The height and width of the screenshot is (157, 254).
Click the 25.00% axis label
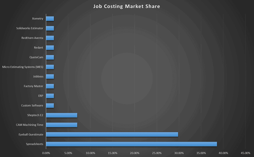(x=157, y=153)
